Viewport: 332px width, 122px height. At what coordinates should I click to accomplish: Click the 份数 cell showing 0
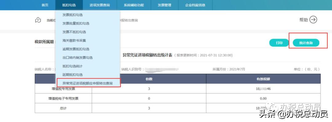[x=149, y=98]
